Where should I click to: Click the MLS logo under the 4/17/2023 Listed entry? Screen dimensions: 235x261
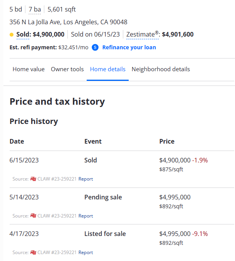click(33, 253)
